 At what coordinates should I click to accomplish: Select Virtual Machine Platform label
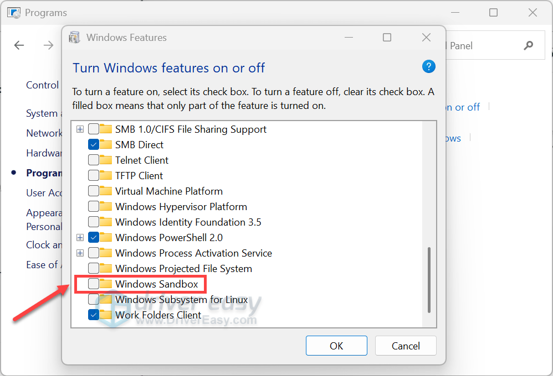click(169, 191)
